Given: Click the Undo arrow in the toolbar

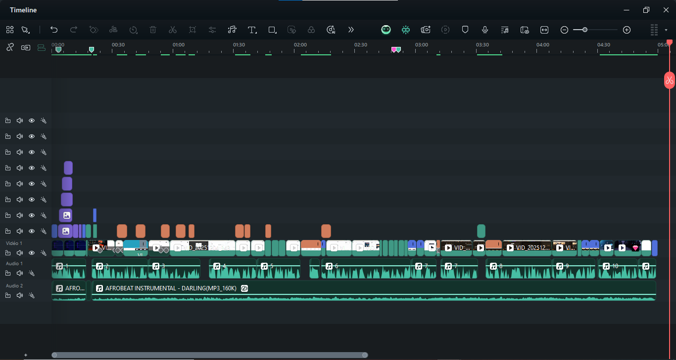Looking at the screenshot, I should pyautogui.click(x=54, y=30).
